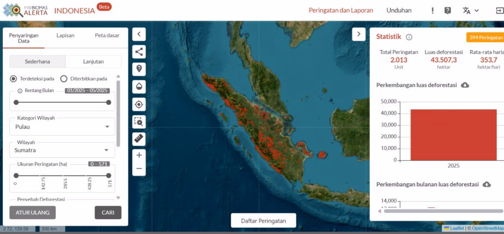Click the Statistik info icon

point(409,37)
